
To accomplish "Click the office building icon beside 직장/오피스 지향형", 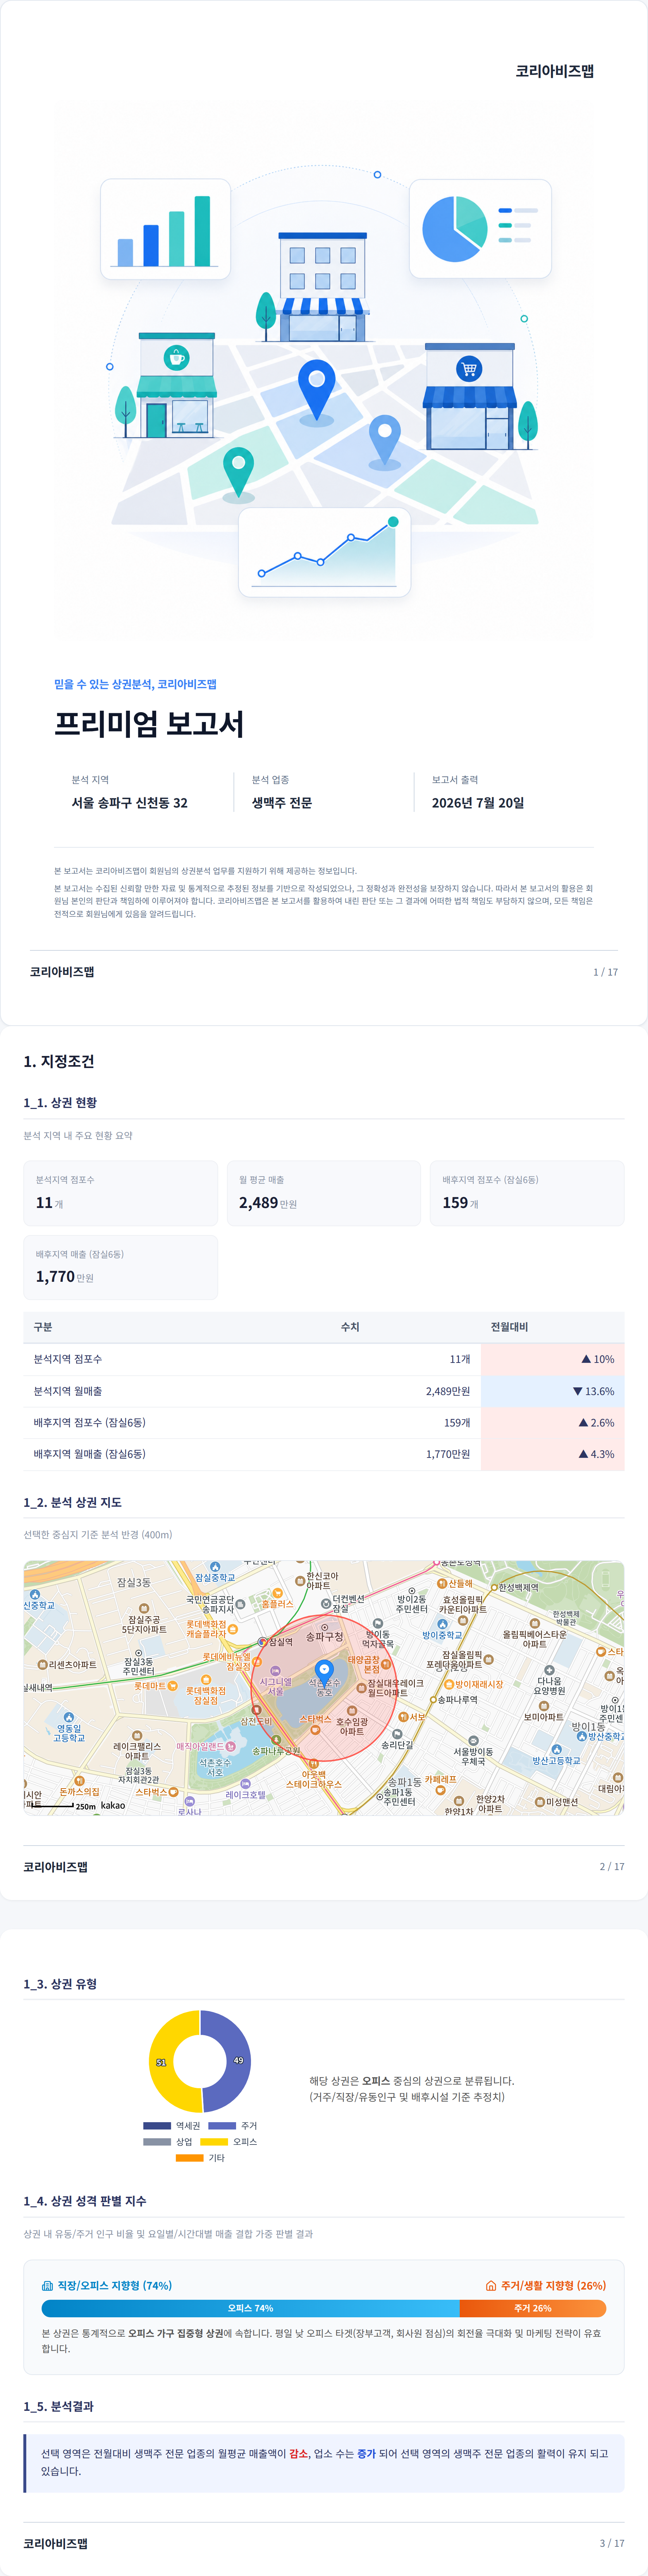I will [47, 2285].
